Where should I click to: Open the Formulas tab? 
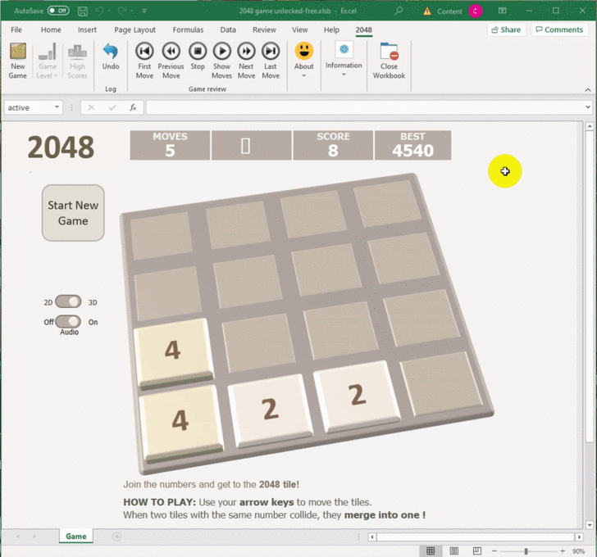[x=188, y=29]
